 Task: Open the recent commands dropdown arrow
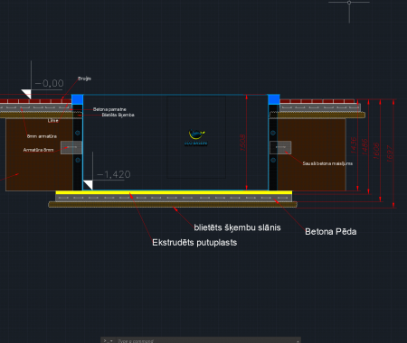click(x=112, y=340)
